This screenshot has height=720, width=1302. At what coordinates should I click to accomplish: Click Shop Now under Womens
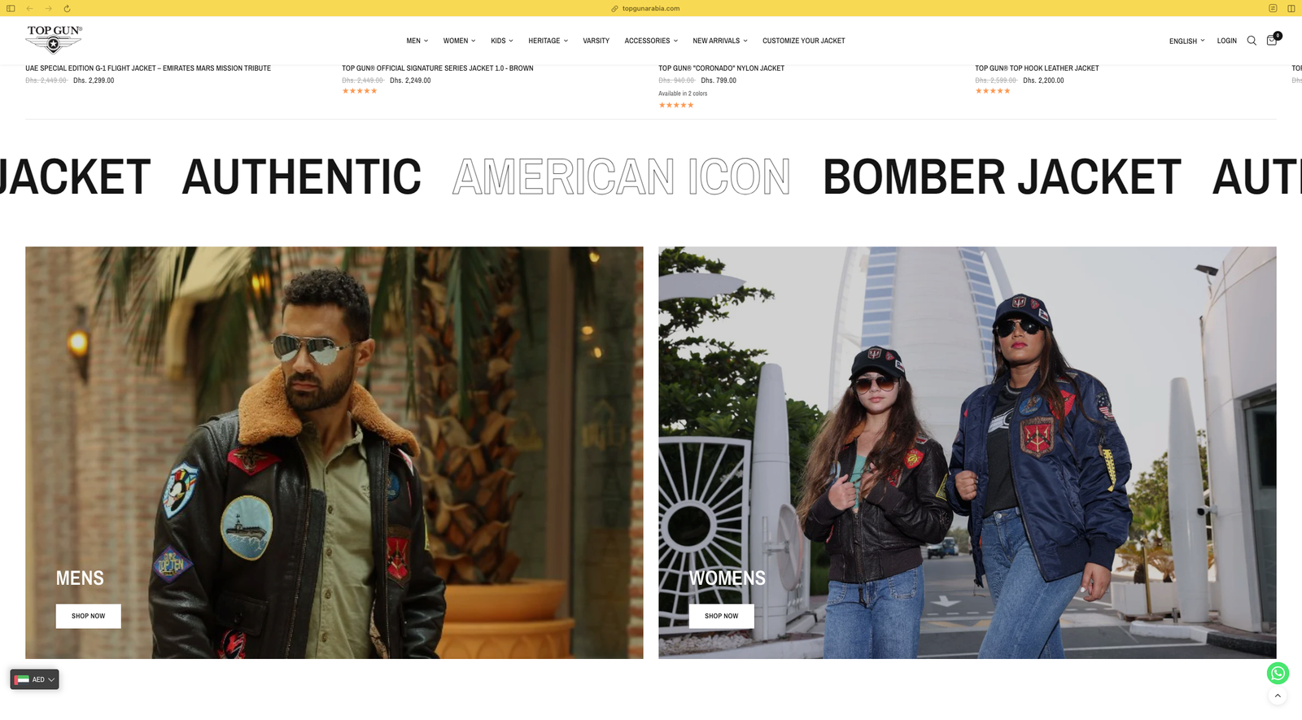point(721,616)
